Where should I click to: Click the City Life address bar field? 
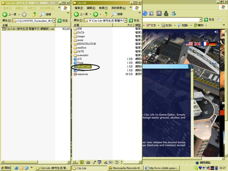(x=105, y=21)
